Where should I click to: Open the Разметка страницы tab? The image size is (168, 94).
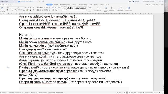click(x=65, y=5)
